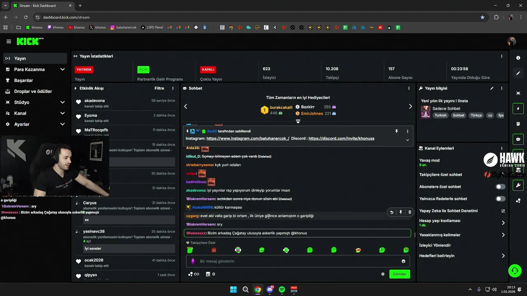Edit Yayın bilgisi with pencil icon

492,88
